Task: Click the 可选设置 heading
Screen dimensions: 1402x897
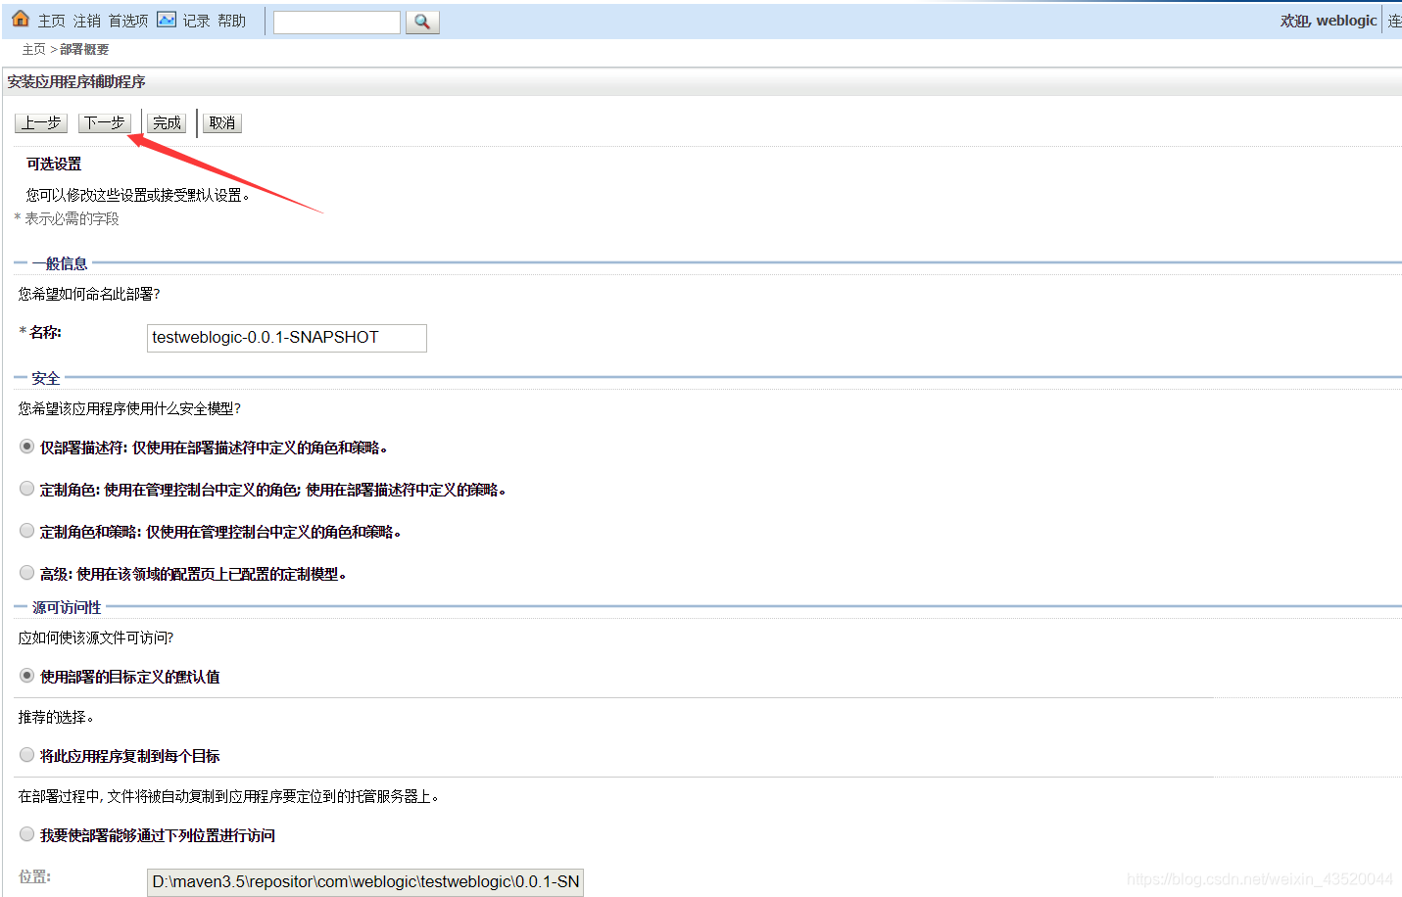Action: 54,164
